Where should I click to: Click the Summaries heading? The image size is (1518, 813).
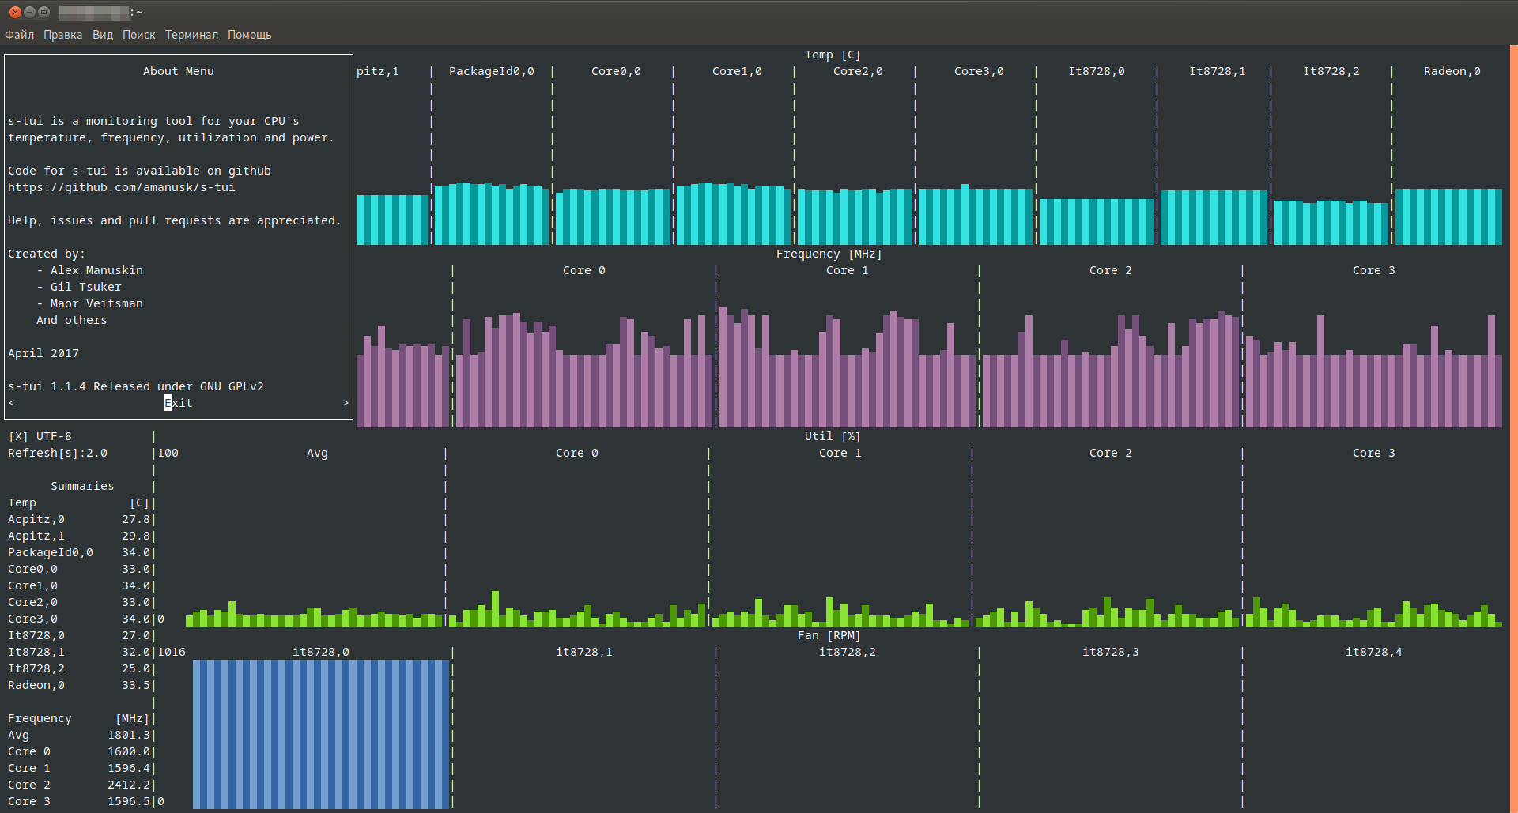click(82, 486)
